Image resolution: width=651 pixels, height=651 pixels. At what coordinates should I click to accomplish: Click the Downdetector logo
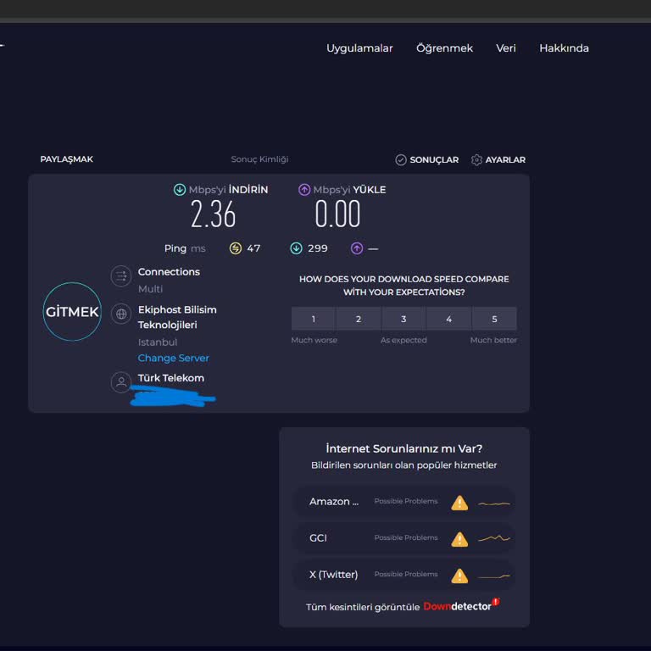[461, 605]
